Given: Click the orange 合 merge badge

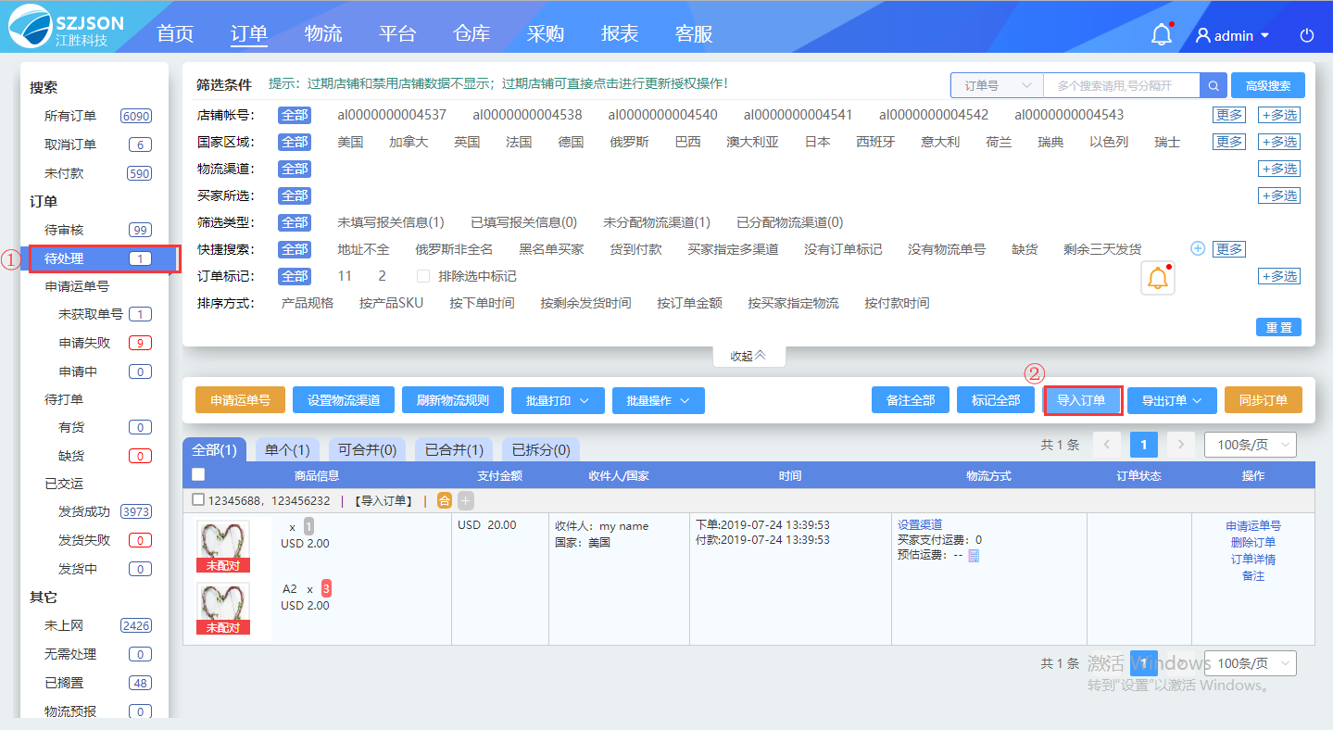Looking at the screenshot, I should pyautogui.click(x=445, y=500).
